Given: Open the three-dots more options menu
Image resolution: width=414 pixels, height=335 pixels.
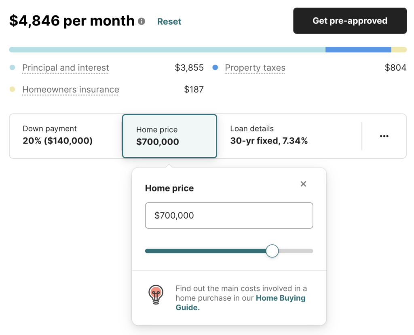Looking at the screenshot, I should click(x=384, y=136).
